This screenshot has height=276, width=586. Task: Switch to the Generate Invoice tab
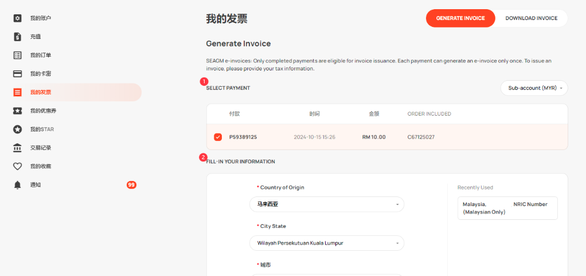tap(460, 18)
